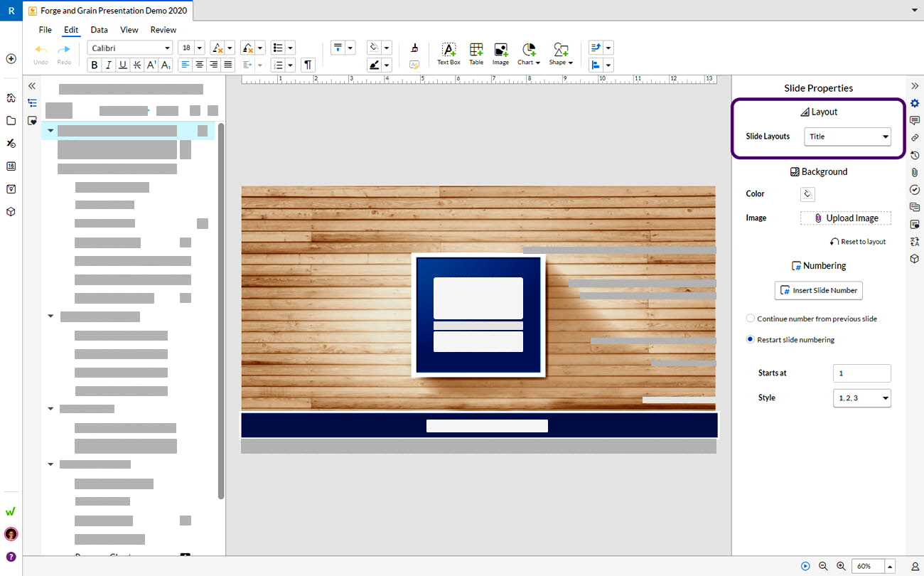Collapse the left outline panel

pyautogui.click(x=32, y=85)
